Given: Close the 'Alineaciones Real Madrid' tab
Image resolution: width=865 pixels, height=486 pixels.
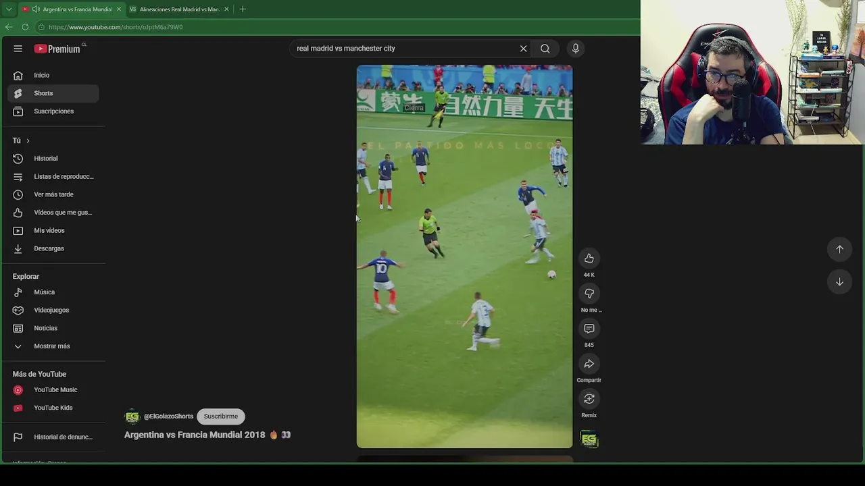Looking at the screenshot, I should [x=226, y=9].
